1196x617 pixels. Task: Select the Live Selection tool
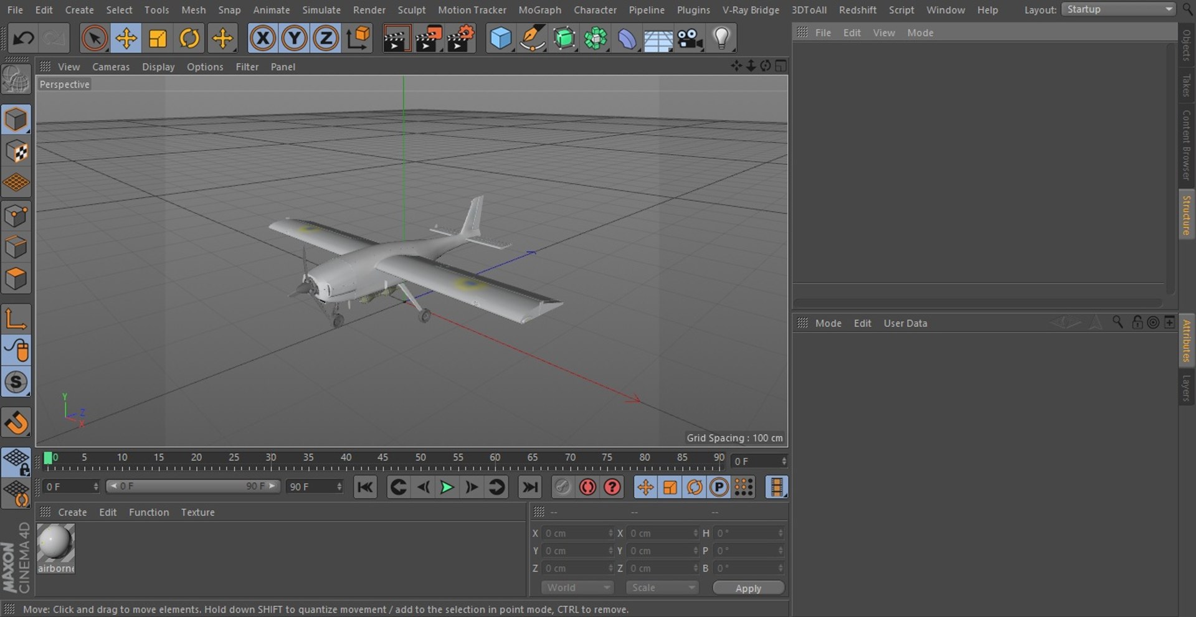tap(94, 39)
